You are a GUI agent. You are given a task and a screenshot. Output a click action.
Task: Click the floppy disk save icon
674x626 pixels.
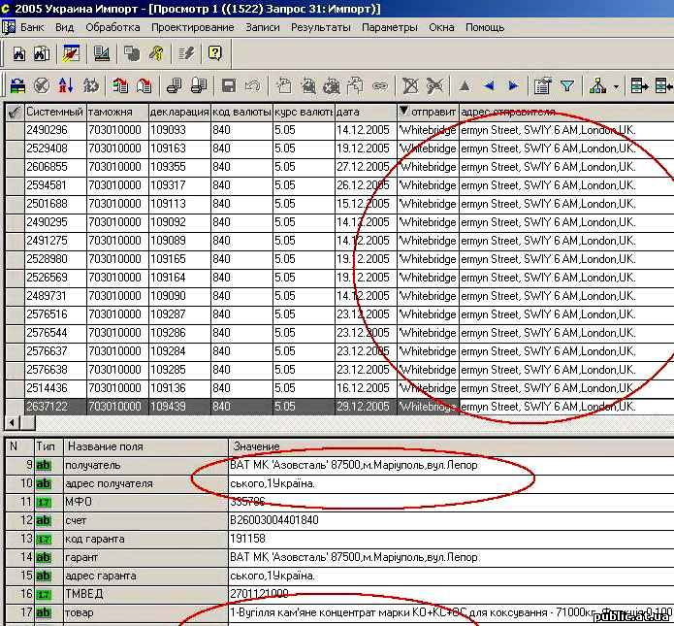[x=229, y=86]
